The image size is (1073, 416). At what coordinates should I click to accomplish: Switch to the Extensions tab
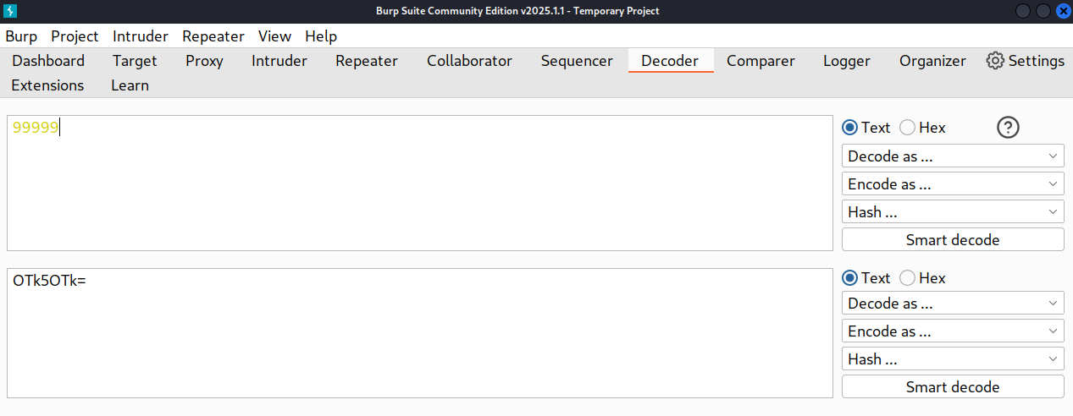pos(47,85)
